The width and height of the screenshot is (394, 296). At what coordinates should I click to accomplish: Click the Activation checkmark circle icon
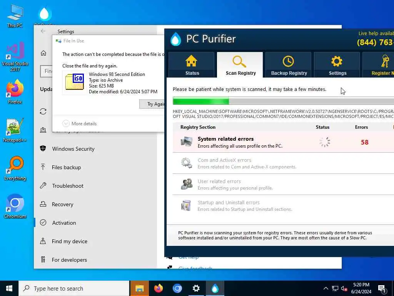tap(43, 222)
